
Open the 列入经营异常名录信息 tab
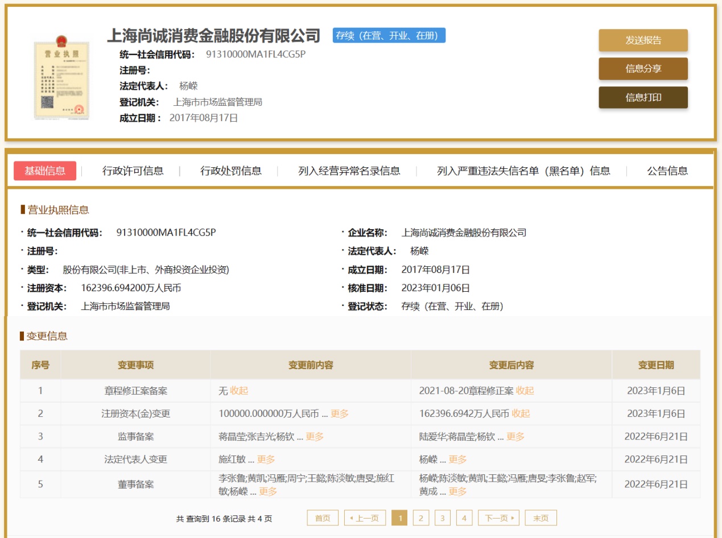coord(349,171)
